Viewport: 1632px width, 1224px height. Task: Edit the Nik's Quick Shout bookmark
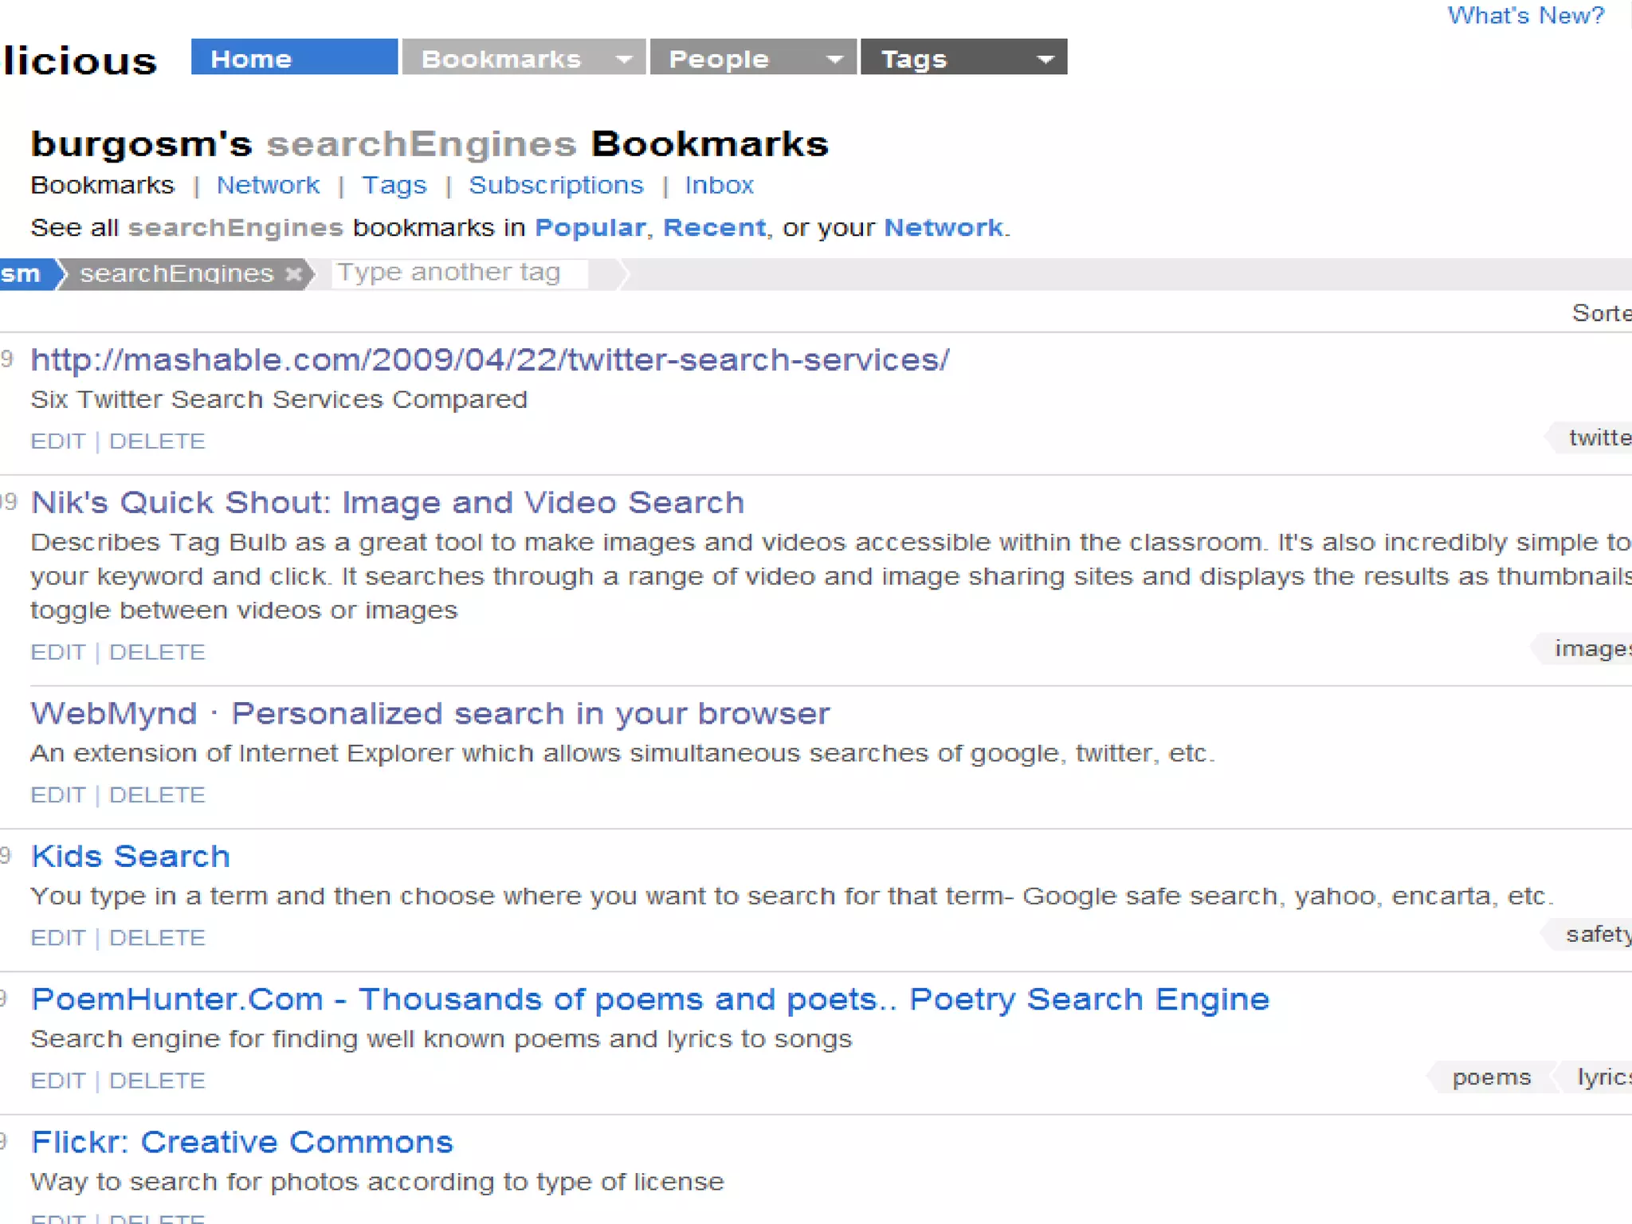coord(57,653)
